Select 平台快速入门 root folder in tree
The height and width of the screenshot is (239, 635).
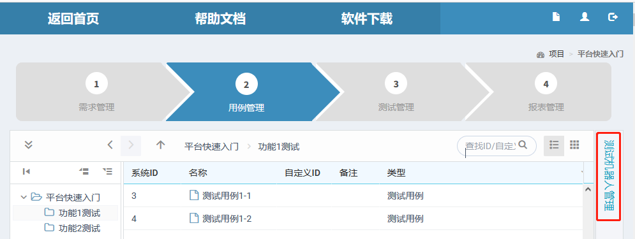[x=73, y=198]
